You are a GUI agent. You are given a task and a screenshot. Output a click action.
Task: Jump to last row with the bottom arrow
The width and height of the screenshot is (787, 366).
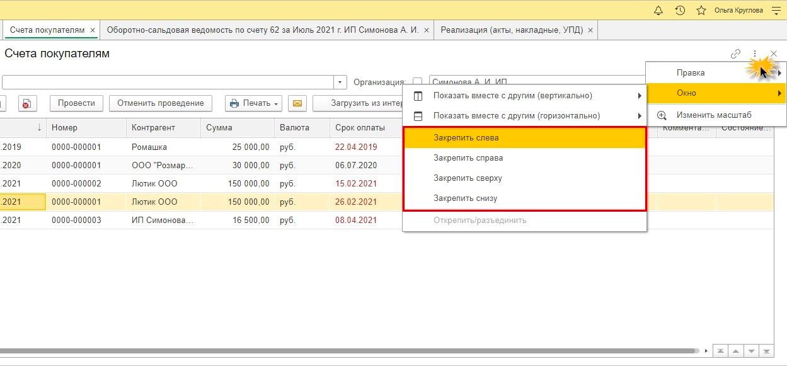[x=766, y=351]
